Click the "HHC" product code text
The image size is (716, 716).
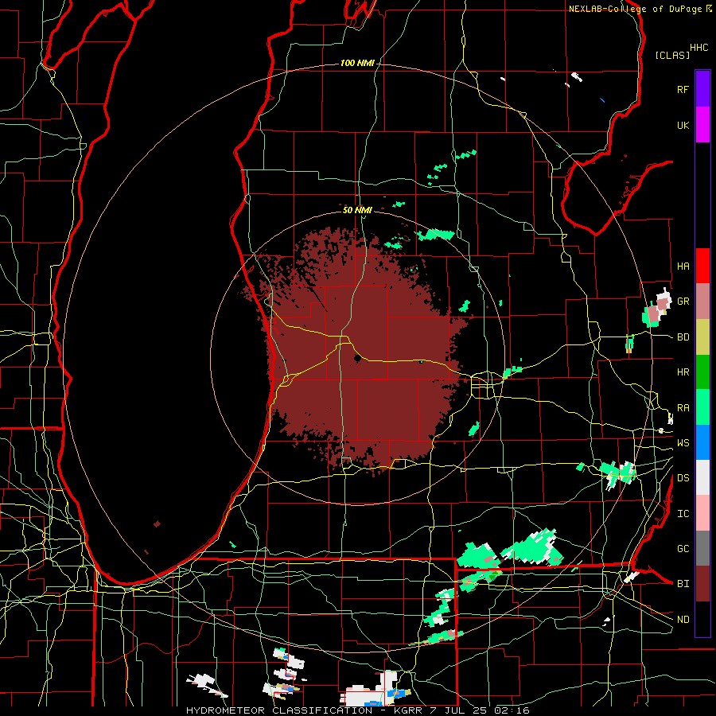pos(698,48)
